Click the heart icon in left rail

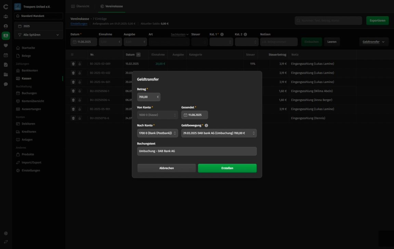pyautogui.click(x=6, y=45)
